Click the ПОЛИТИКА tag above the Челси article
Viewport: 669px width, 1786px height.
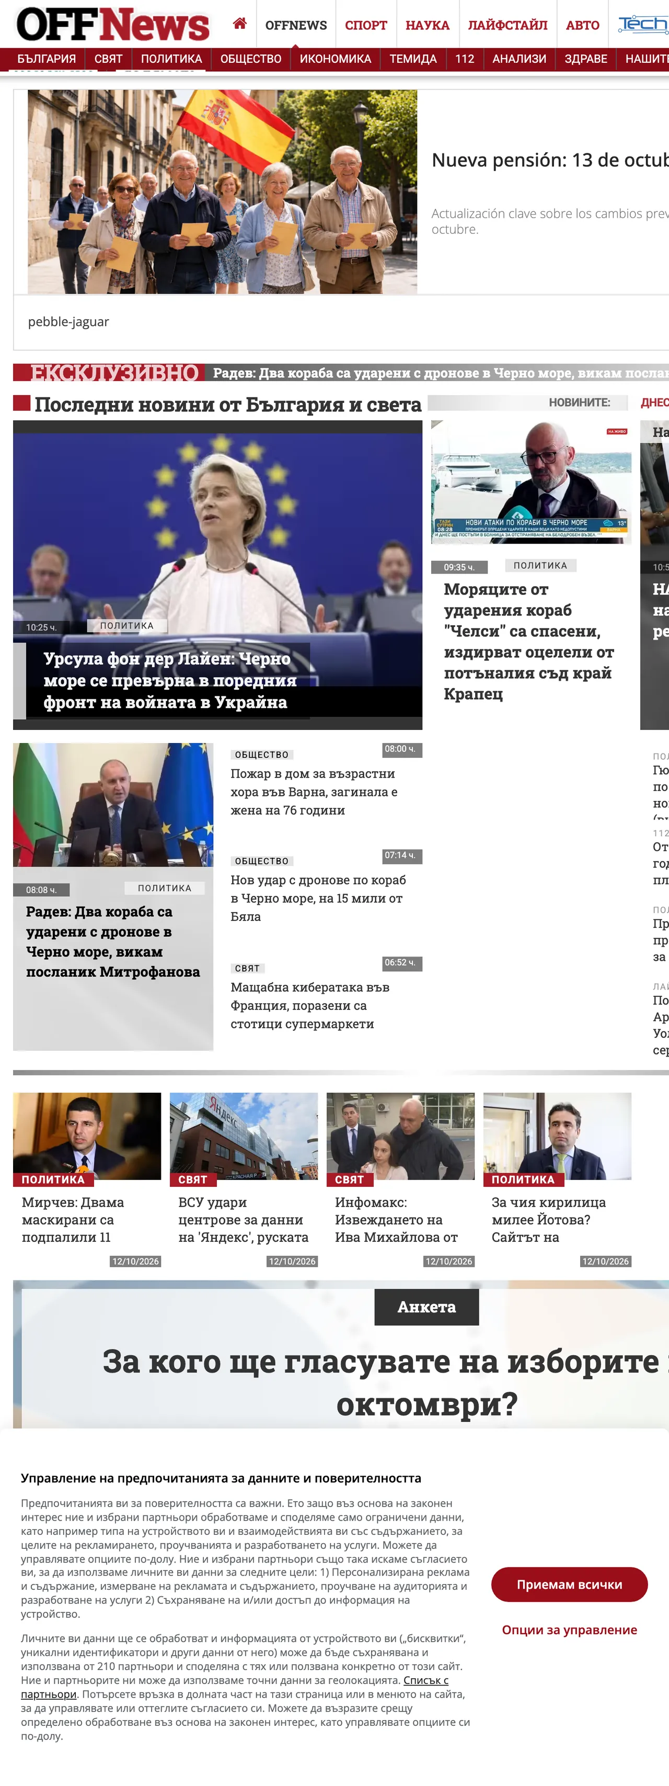pyautogui.click(x=540, y=565)
